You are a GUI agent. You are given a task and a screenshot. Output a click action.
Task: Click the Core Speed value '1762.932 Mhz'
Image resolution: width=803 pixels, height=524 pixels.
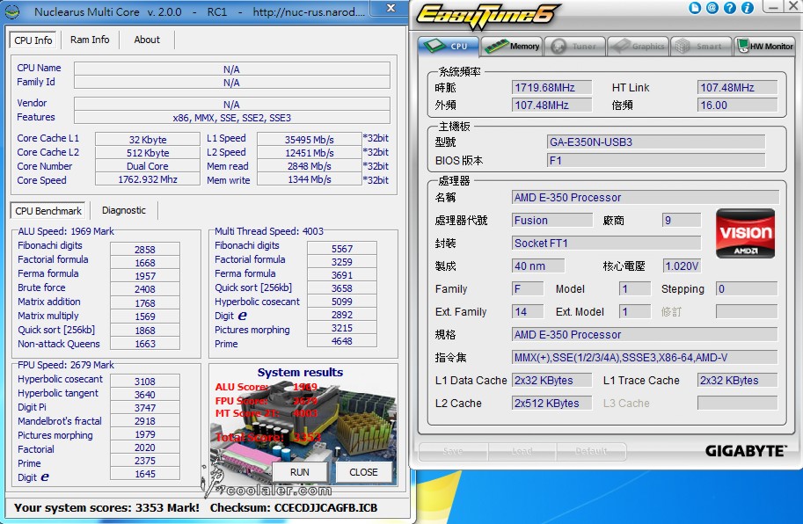pos(148,179)
